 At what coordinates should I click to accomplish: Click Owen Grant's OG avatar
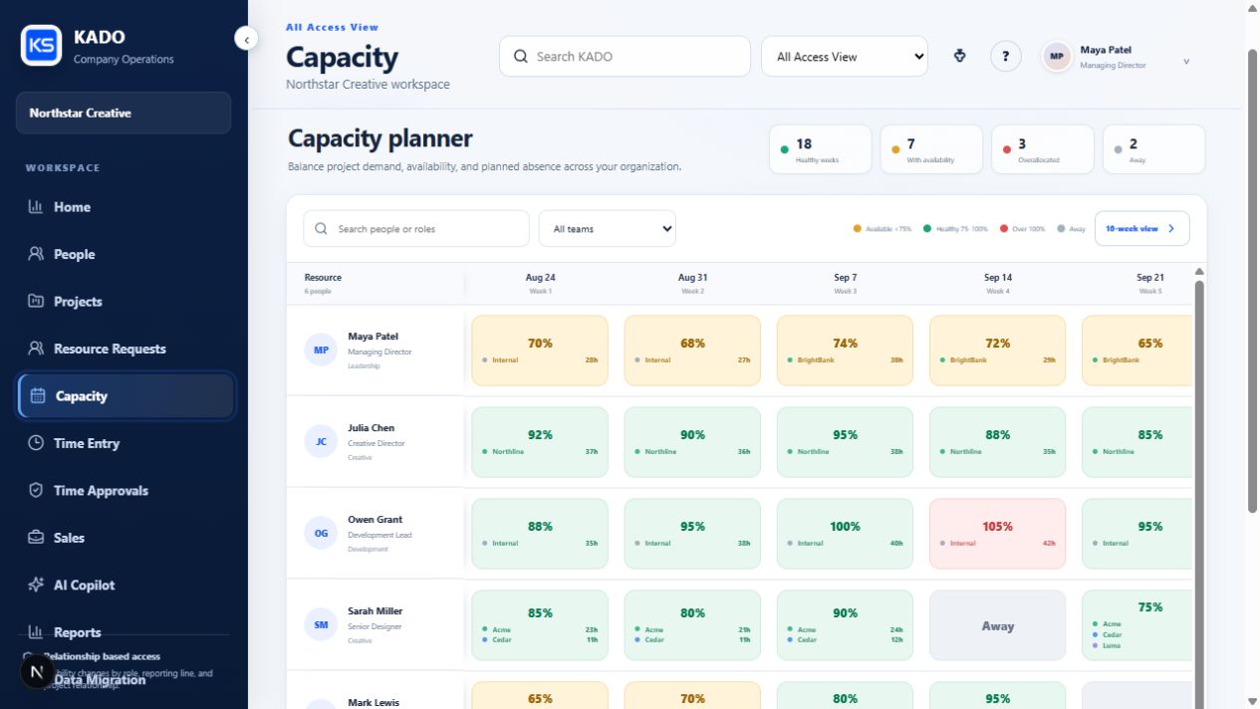click(321, 534)
